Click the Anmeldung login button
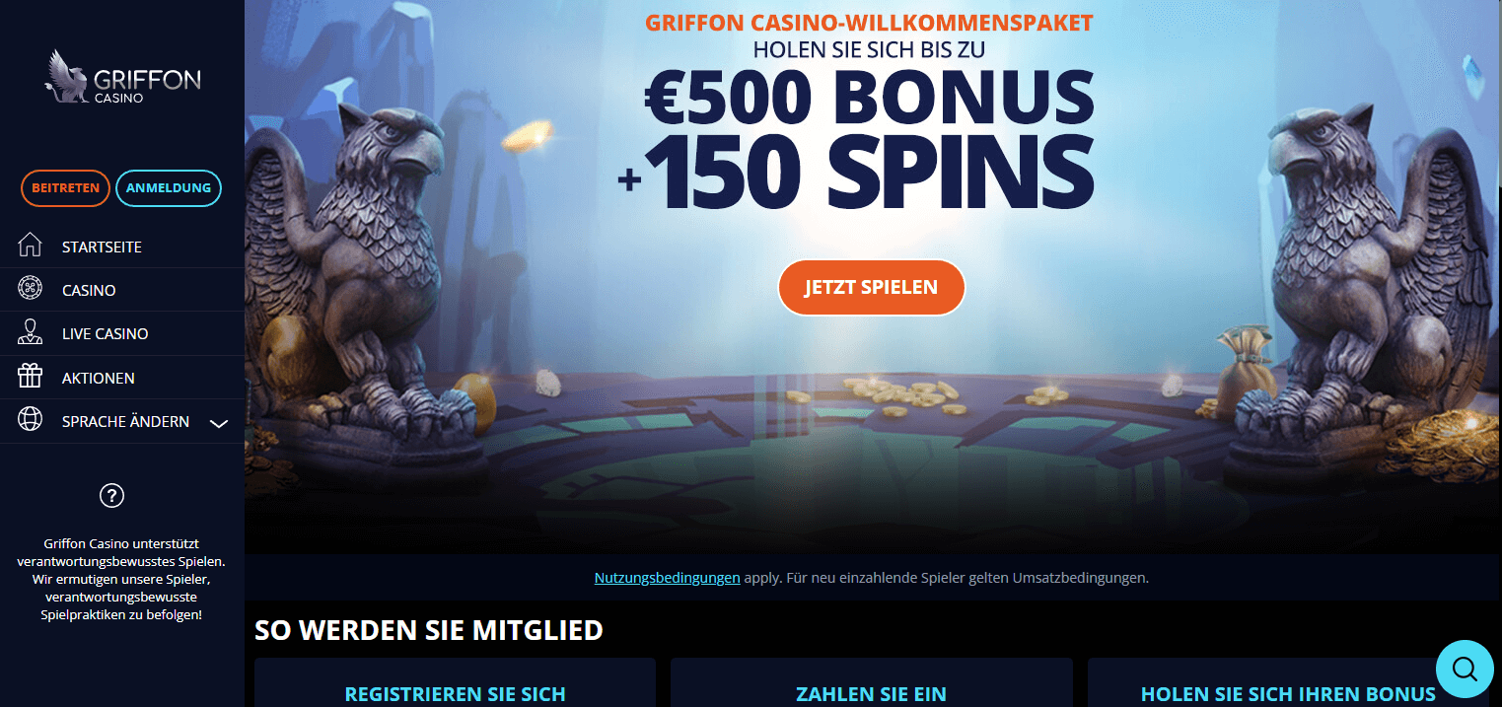The width and height of the screenshot is (1502, 707). click(x=169, y=188)
